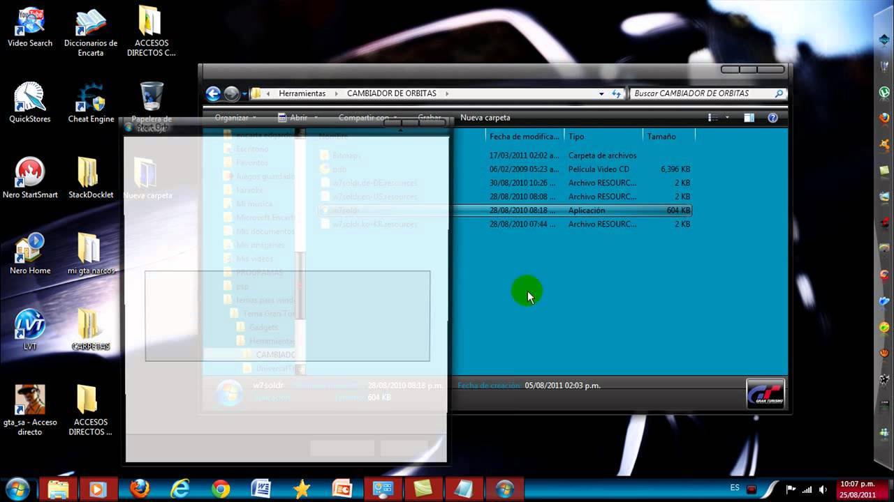Open the green sticky notes taskbar item
This screenshot has height=502, width=894.
423,489
